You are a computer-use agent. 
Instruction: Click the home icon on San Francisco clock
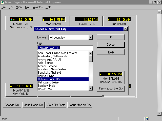click(x=11, y=19)
